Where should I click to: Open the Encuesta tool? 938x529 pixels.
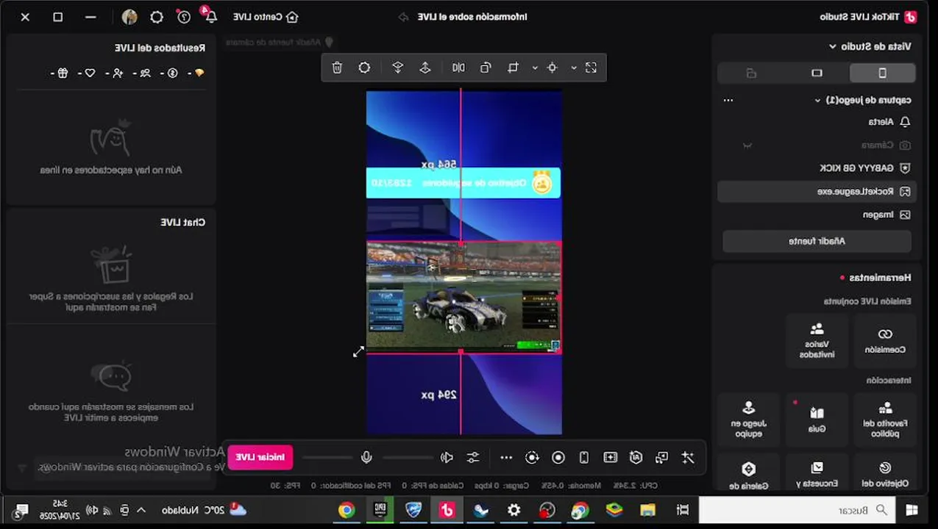(x=817, y=474)
